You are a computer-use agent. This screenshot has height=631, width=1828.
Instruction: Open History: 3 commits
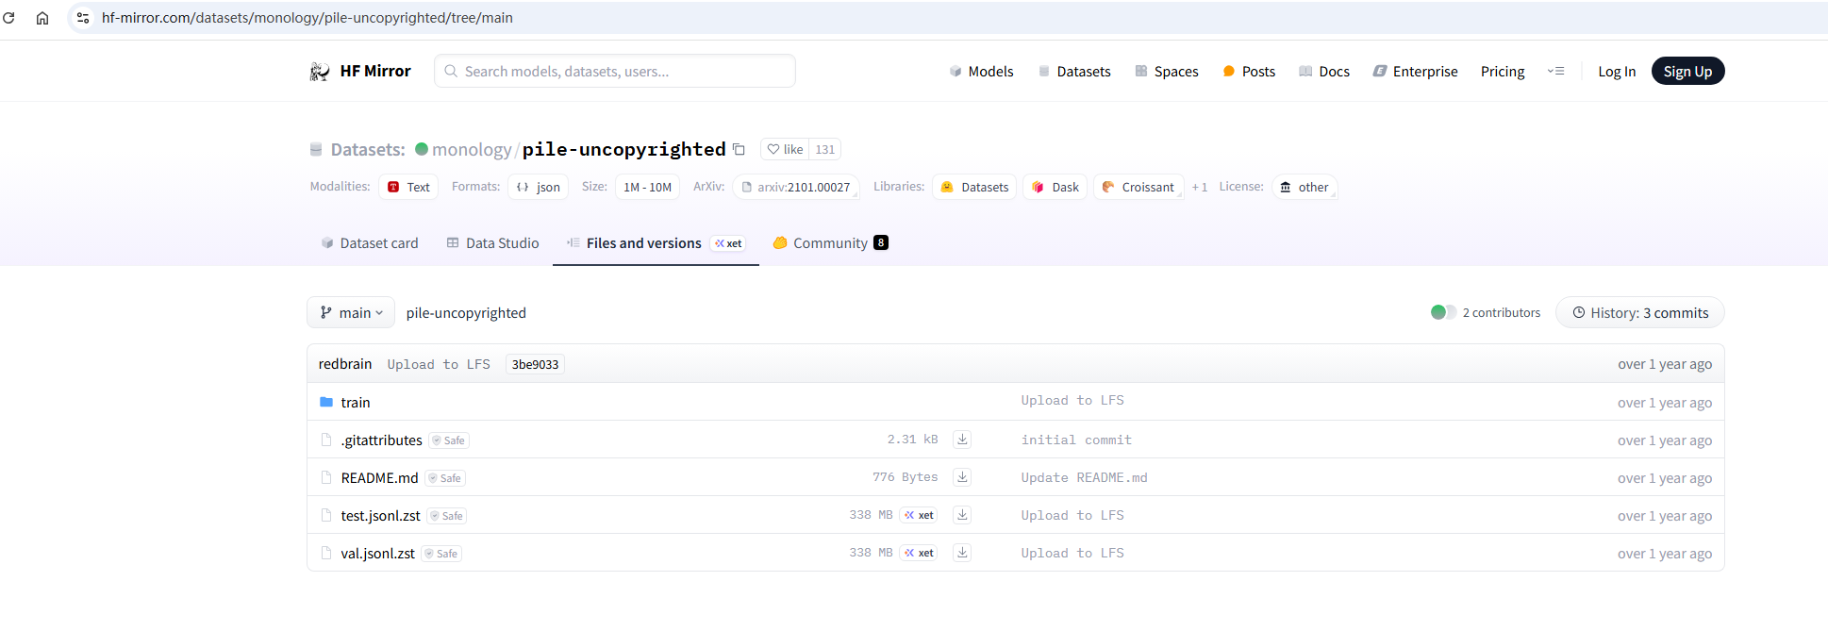1639,313
